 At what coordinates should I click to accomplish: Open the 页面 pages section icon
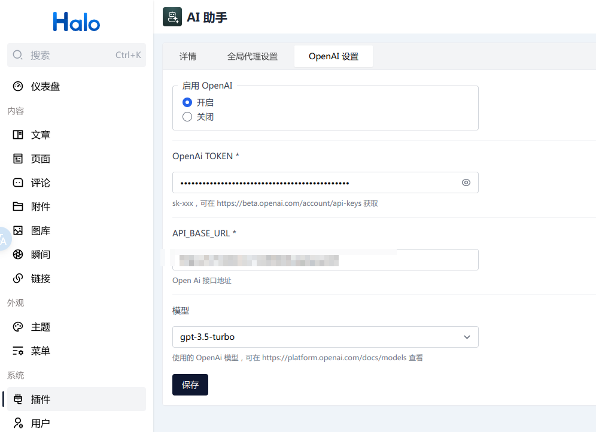click(17, 159)
